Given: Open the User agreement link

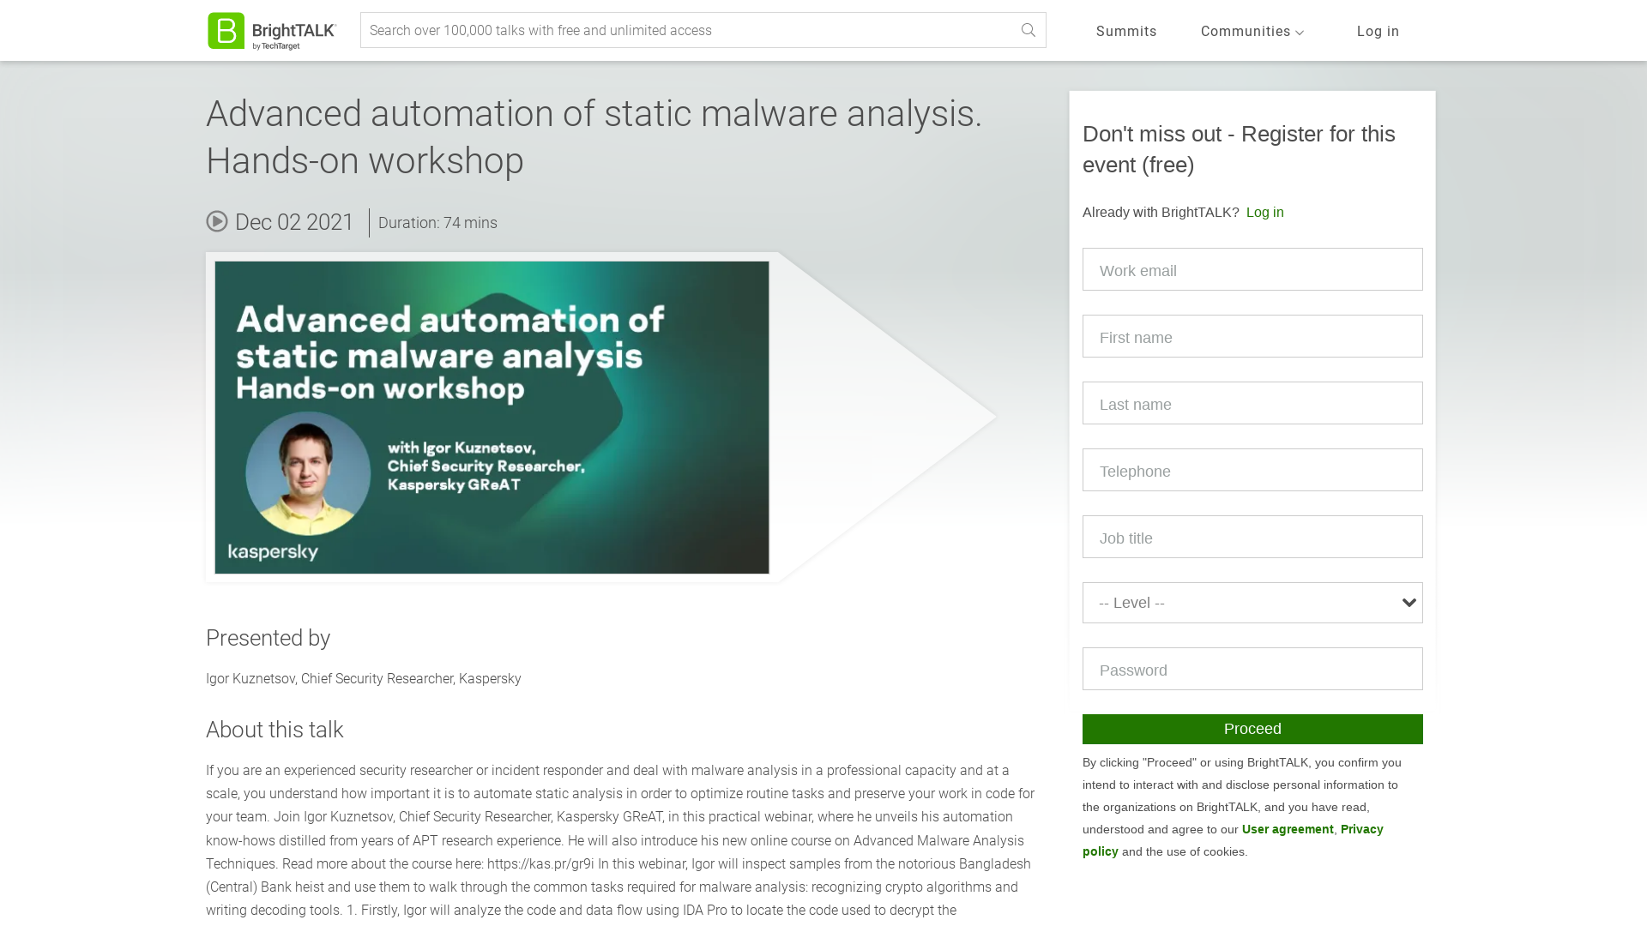Looking at the screenshot, I should tap(1288, 829).
